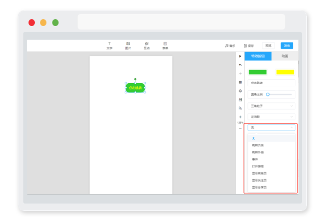Click the browser address bar
Viewport: 323px width, 222px height.
click(x=181, y=22)
